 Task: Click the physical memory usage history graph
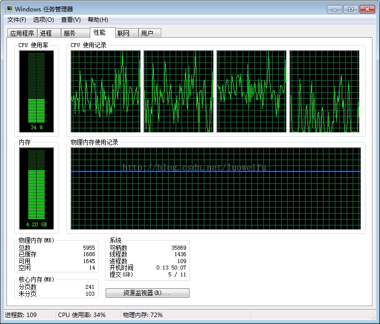[x=216, y=188]
